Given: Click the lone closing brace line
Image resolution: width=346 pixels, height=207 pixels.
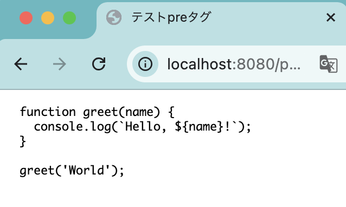Looking at the screenshot, I should pyautogui.click(x=23, y=141).
